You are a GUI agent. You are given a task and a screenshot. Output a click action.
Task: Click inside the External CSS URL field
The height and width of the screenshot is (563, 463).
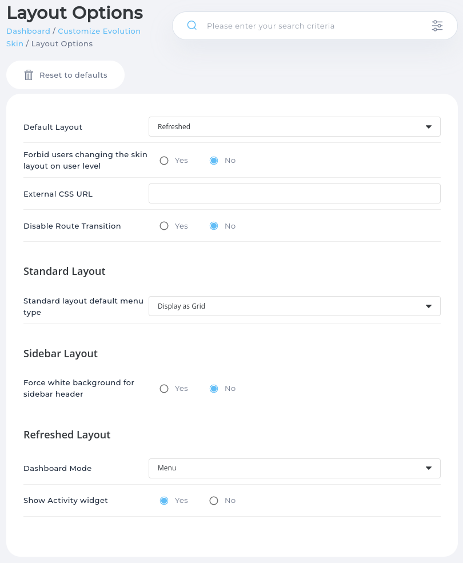coord(294,193)
